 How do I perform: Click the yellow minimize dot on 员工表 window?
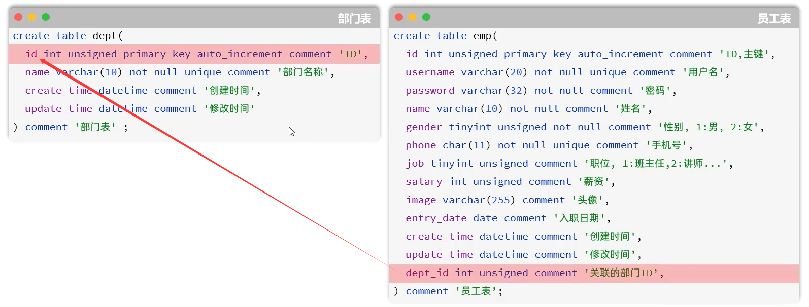pos(413,17)
